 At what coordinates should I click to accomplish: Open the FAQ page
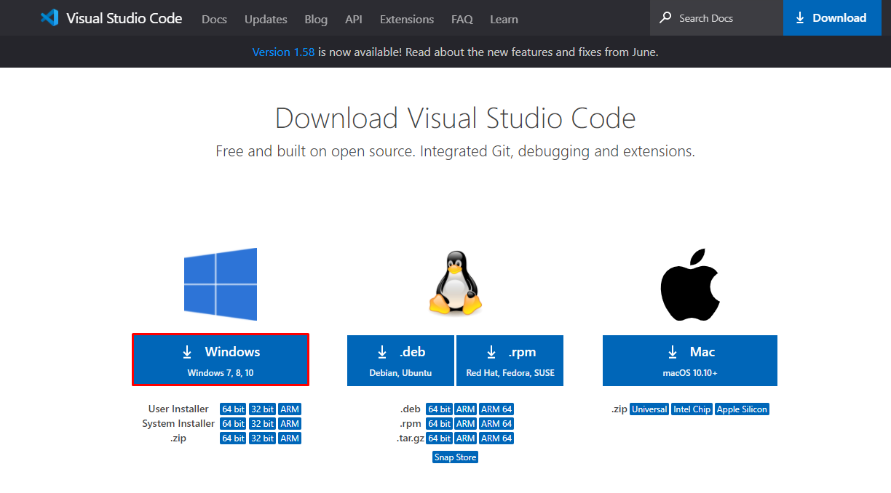coord(462,19)
